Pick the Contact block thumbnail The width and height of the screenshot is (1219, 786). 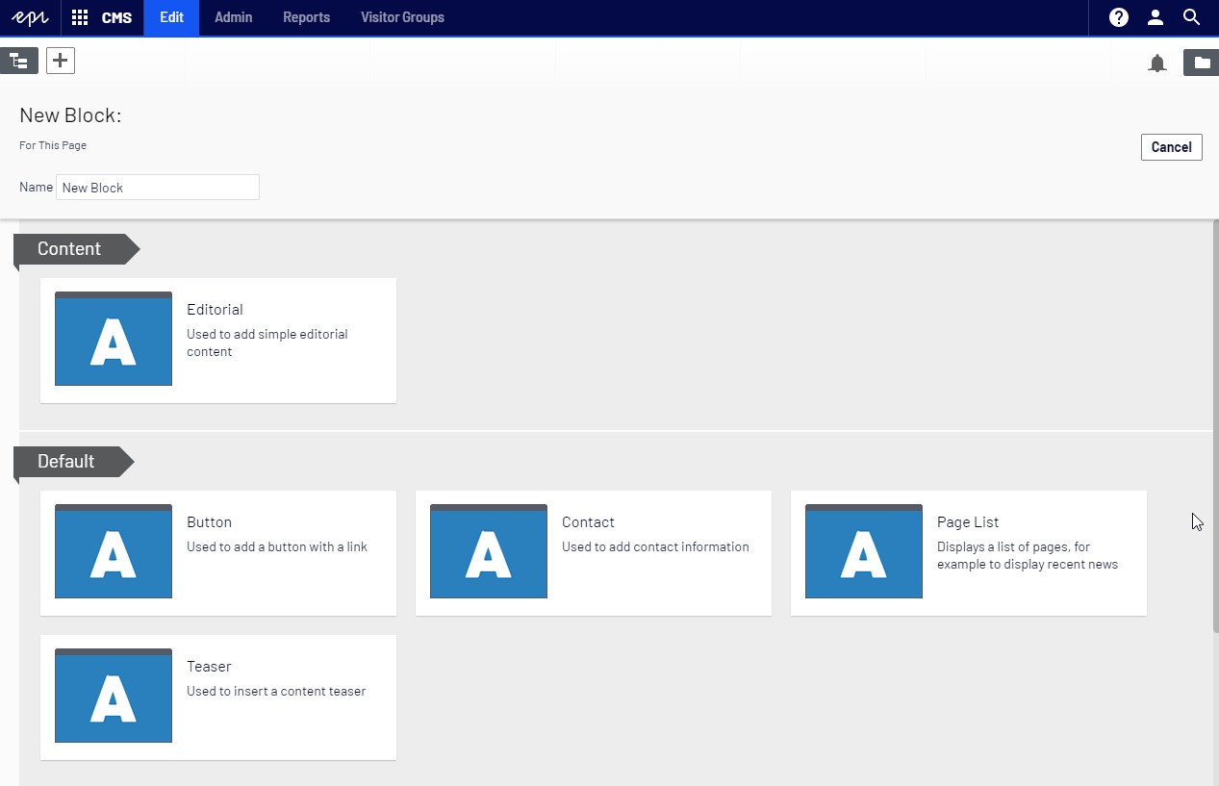(x=489, y=552)
